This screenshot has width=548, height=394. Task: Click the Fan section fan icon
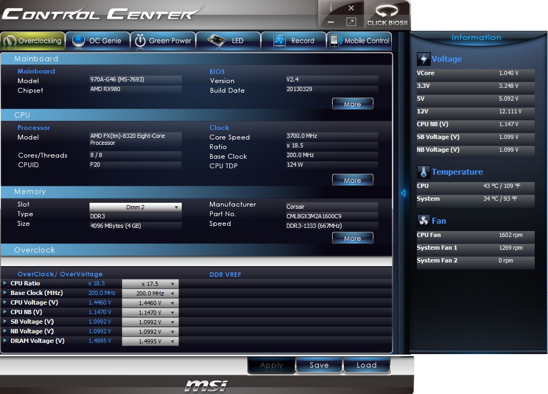point(423,220)
